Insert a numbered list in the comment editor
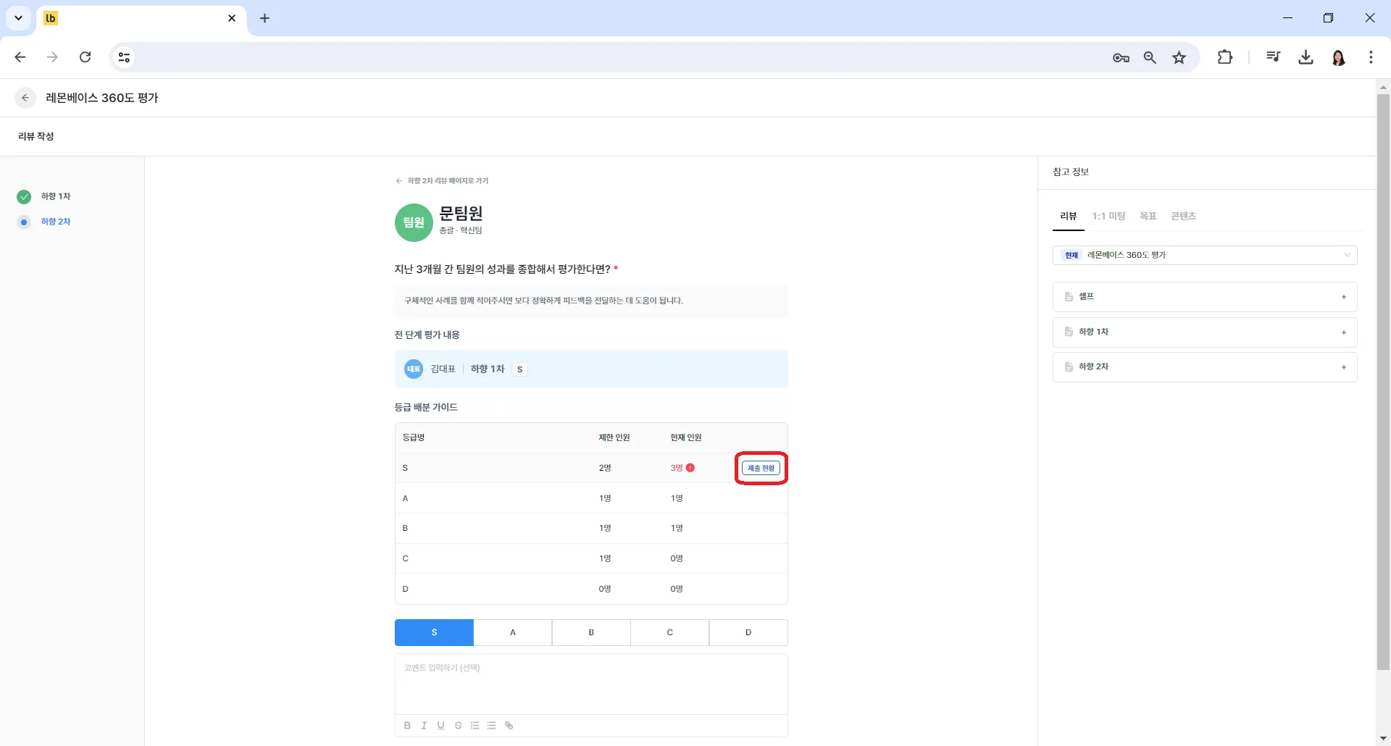Screen dimensions: 1391x746 click(x=475, y=726)
